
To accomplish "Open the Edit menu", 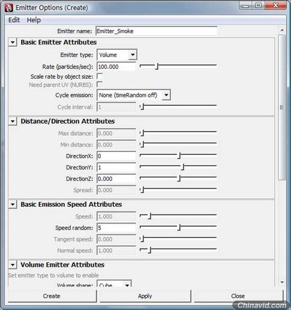I will coord(14,20).
